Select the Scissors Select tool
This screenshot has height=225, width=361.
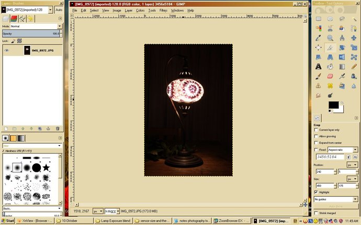point(330,28)
